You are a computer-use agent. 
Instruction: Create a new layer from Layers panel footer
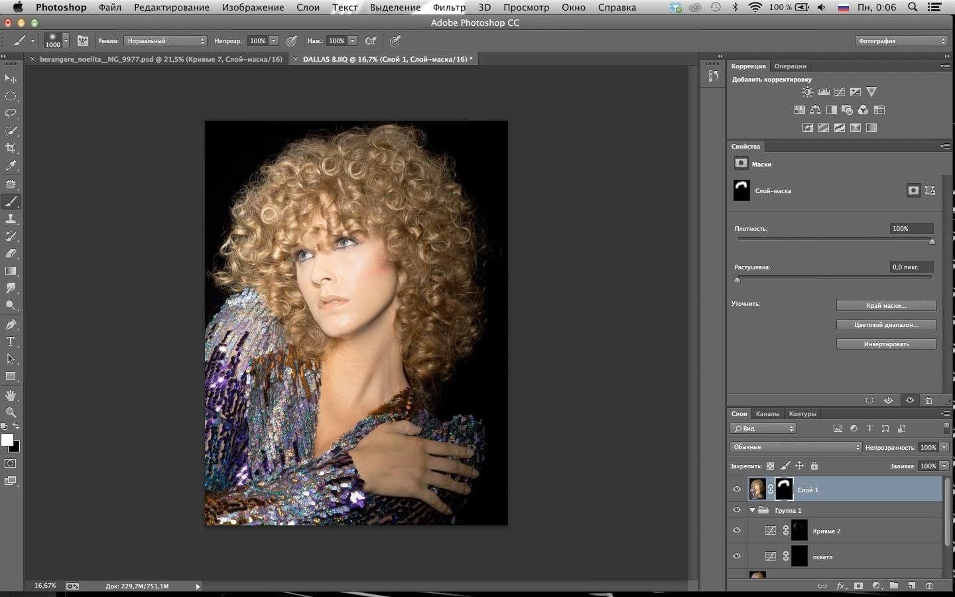pyautogui.click(x=912, y=586)
